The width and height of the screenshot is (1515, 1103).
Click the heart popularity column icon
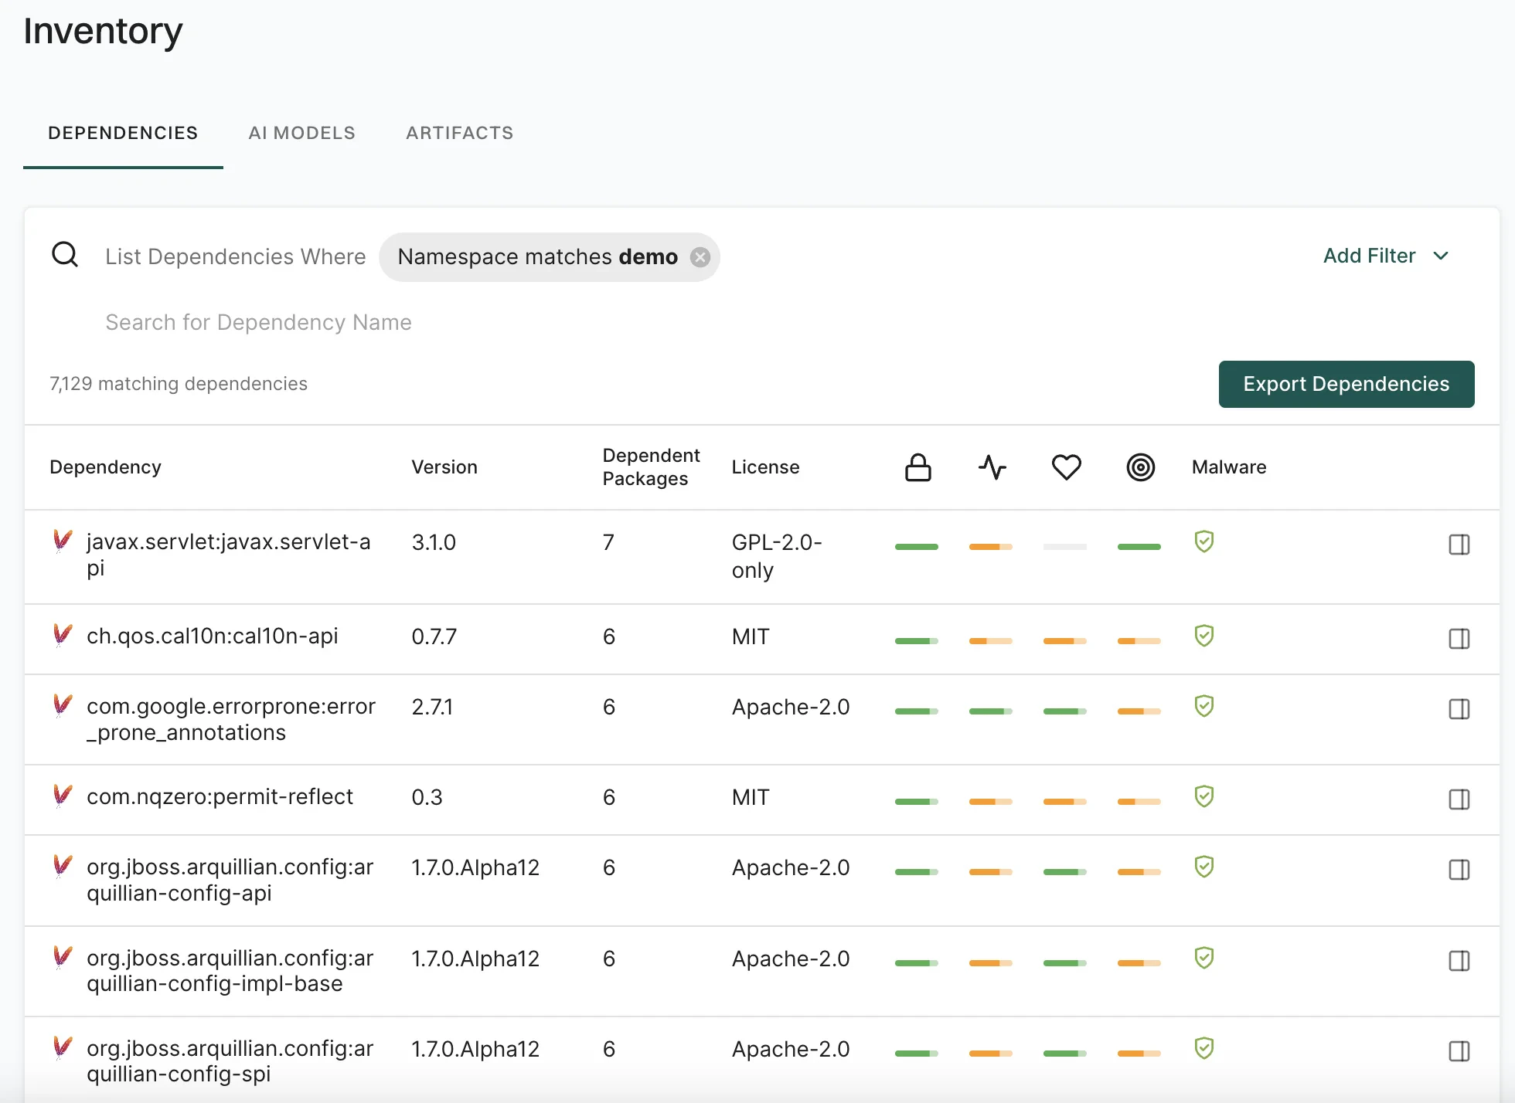(1066, 467)
